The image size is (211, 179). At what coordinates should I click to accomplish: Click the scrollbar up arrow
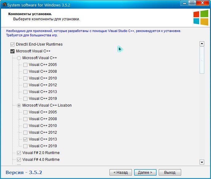202,44
